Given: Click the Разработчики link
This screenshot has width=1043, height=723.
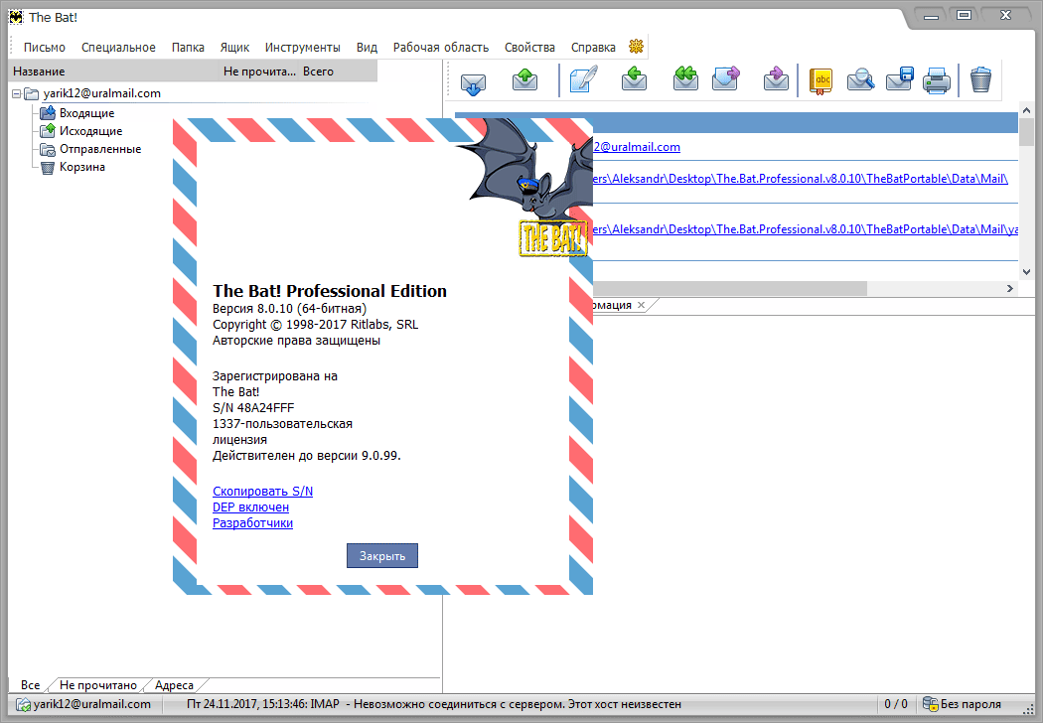Looking at the screenshot, I should coord(252,523).
